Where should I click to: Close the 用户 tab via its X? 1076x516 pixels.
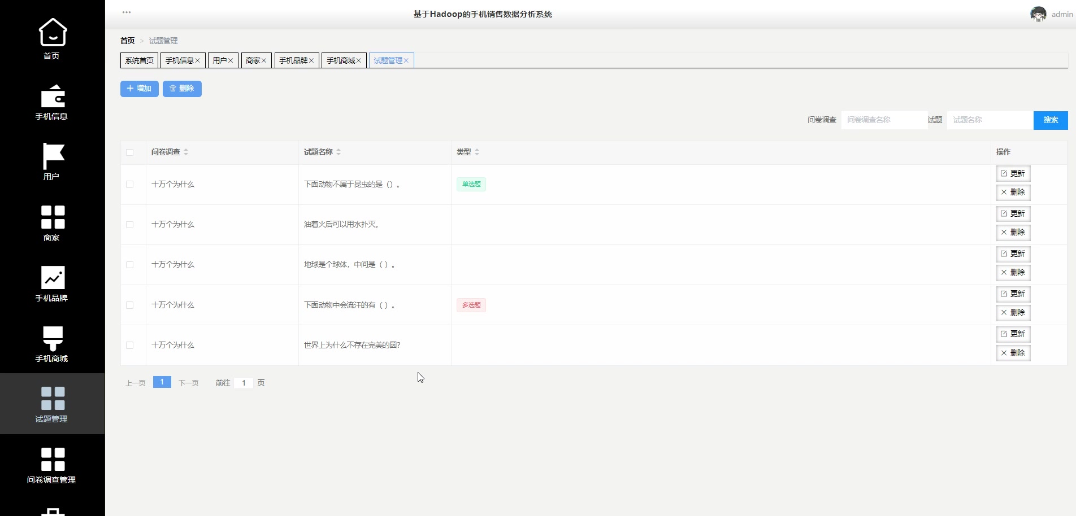click(231, 60)
